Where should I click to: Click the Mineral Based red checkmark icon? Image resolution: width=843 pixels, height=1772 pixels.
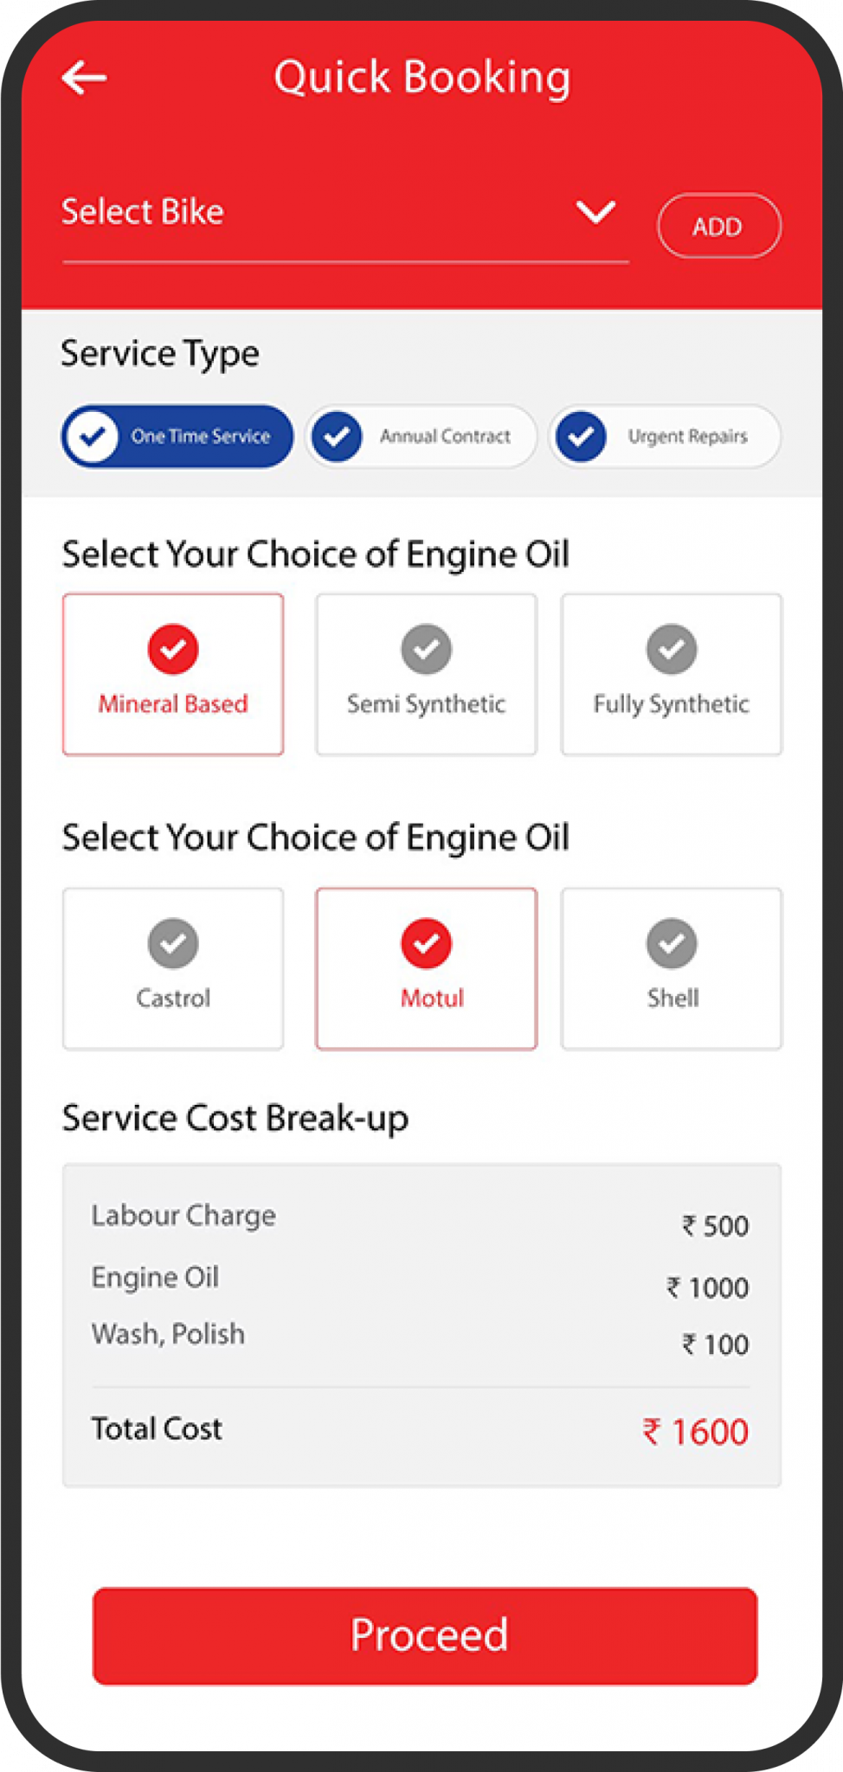coord(173,649)
